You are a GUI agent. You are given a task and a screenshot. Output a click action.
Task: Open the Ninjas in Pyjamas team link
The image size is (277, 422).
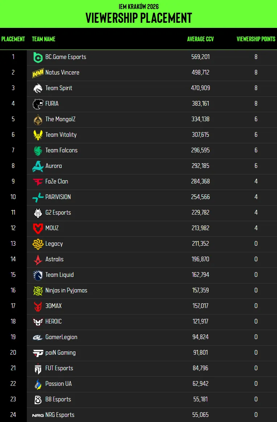coord(66,290)
